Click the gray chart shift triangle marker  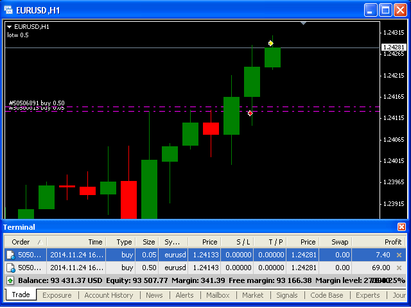point(304,24)
